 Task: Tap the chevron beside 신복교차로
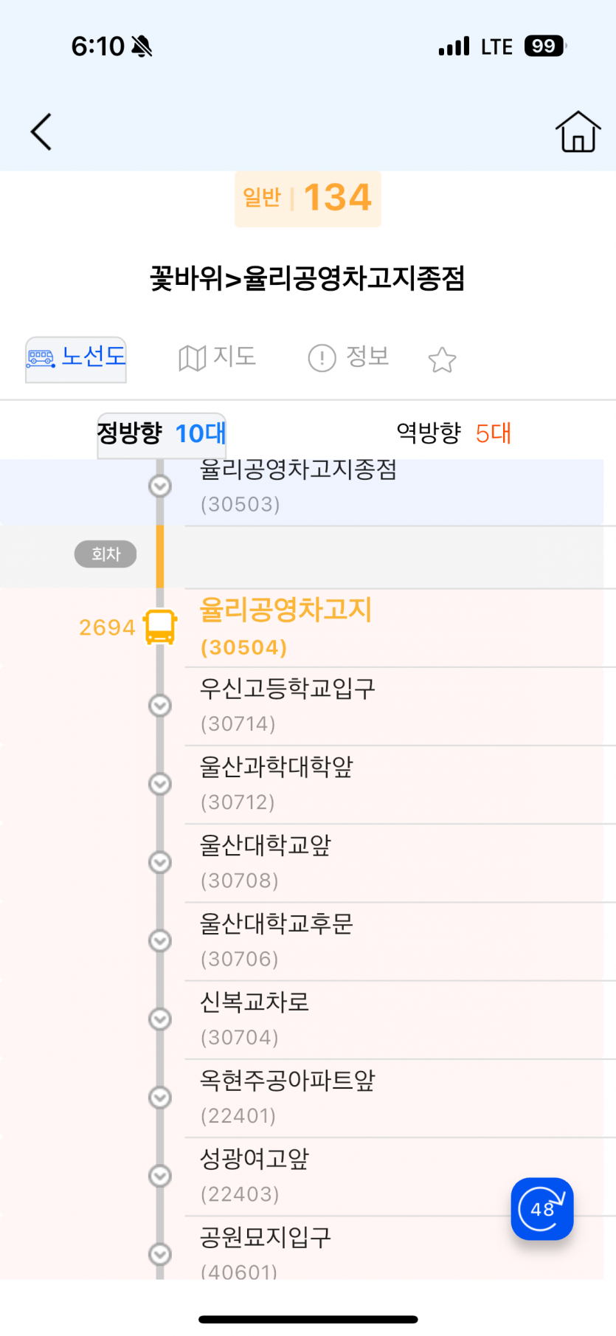[160, 1019]
